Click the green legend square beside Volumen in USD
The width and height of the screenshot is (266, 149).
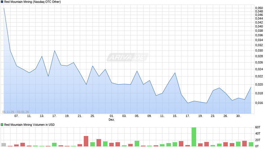[x=2, y=125]
